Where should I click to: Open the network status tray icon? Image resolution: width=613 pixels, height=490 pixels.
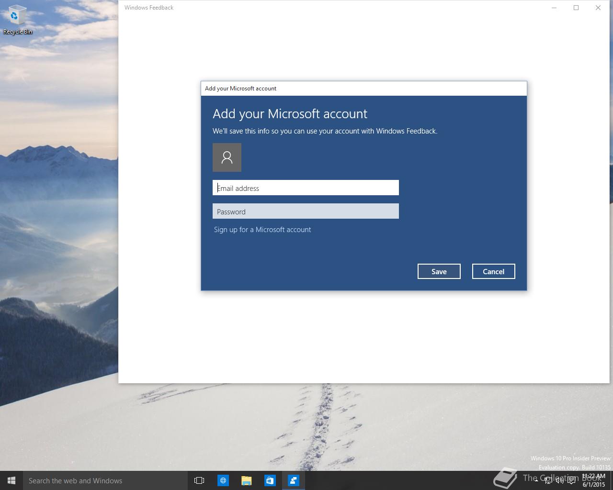pyautogui.click(x=548, y=480)
